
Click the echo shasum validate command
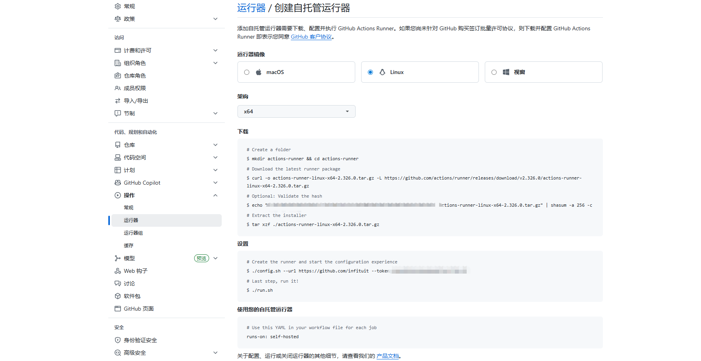tap(419, 205)
